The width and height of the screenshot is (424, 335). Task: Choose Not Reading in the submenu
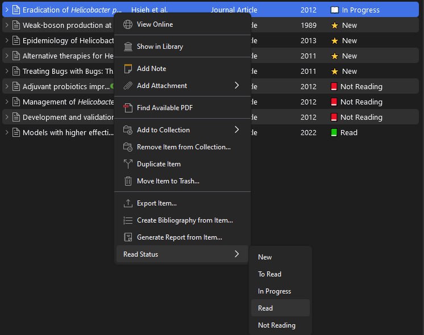point(276,325)
